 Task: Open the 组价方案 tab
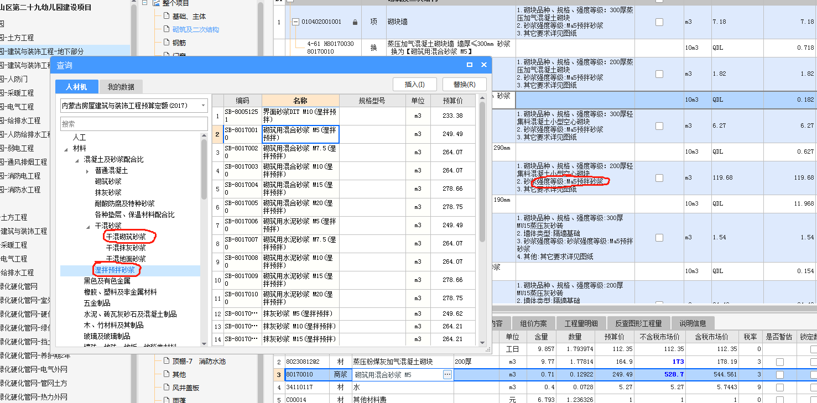pos(533,323)
